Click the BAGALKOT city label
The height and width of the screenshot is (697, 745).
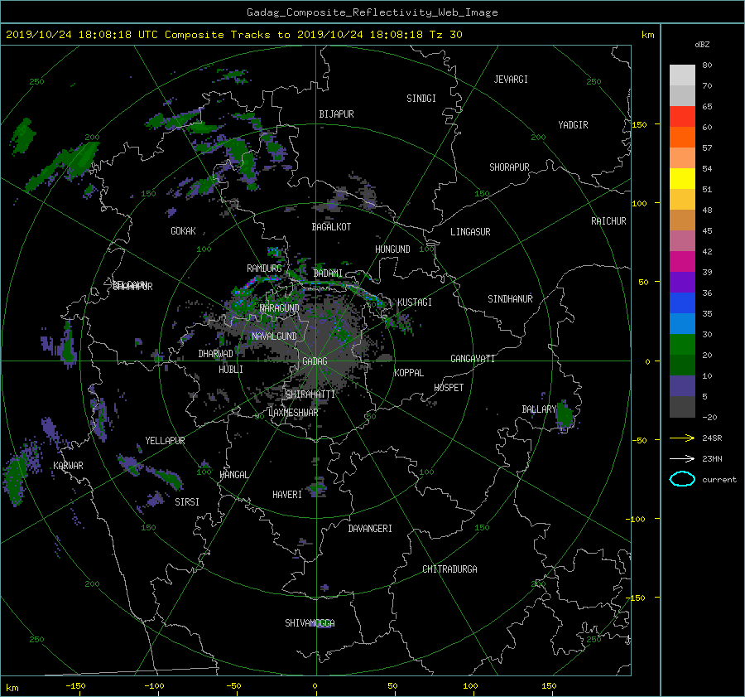[x=331, y=227]
